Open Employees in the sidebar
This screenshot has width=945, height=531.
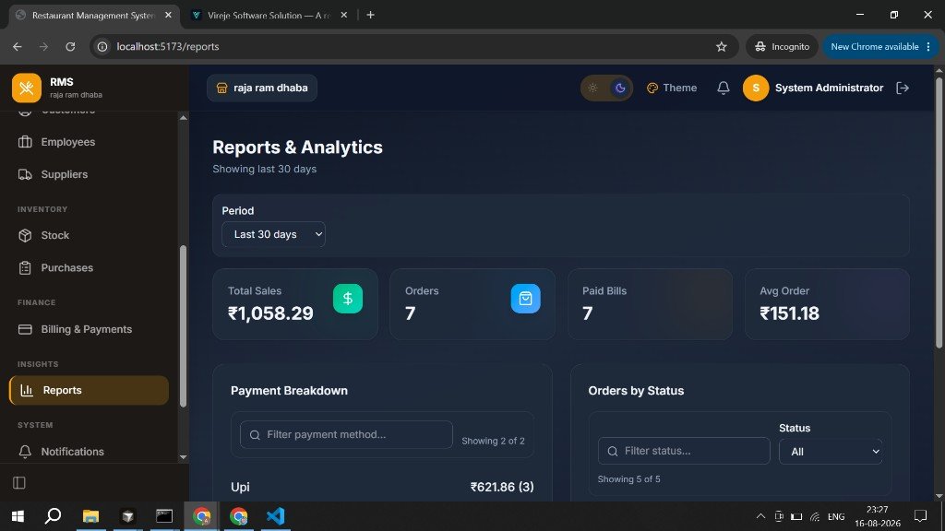point(89,142)
